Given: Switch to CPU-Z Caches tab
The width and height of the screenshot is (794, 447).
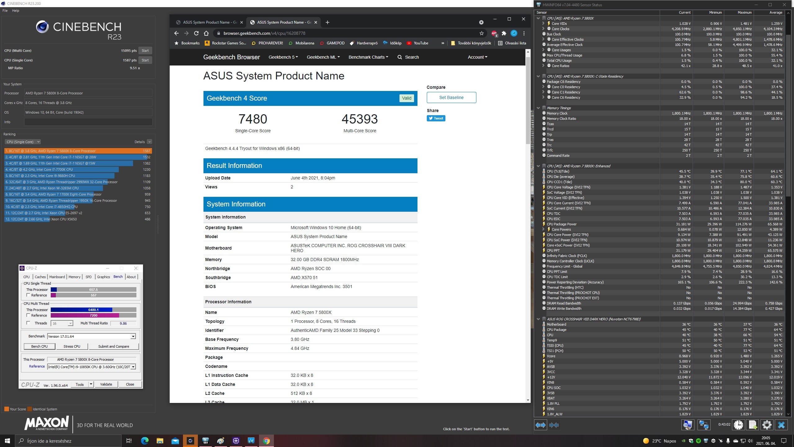Looking at the screenshot, I should coord(40,277).
